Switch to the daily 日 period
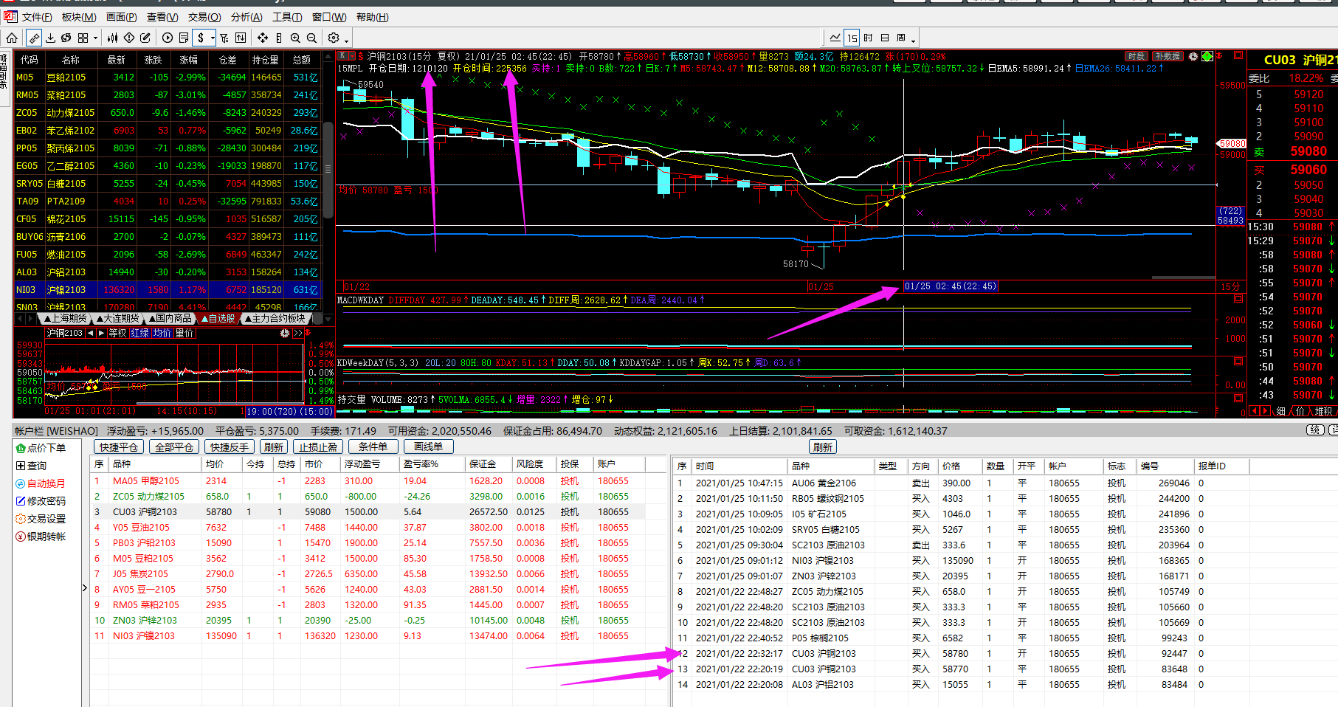The width and height of the screenshot is (1338, 707). (x=885, y=38)
